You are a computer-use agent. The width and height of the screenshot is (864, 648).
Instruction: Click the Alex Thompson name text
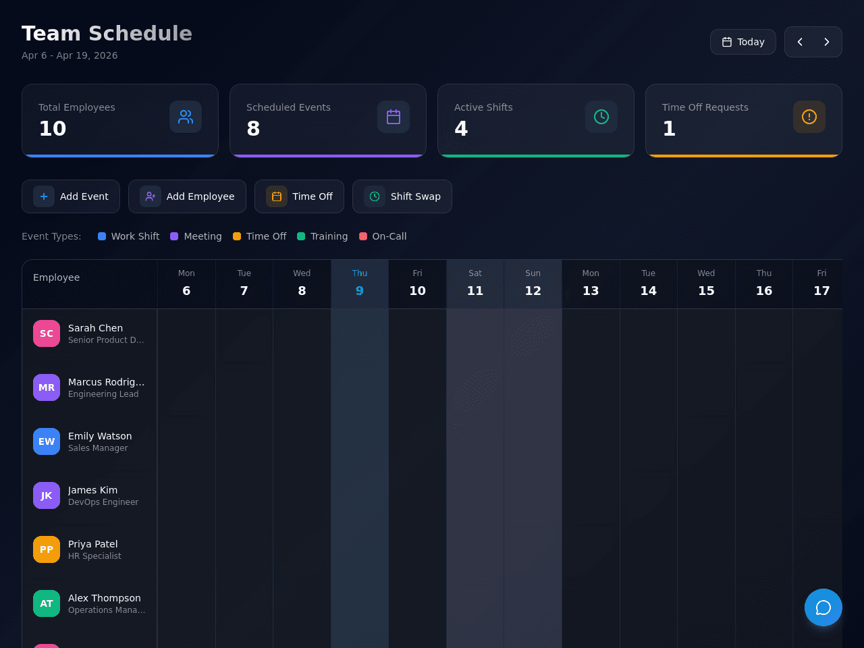pos(105,598)
